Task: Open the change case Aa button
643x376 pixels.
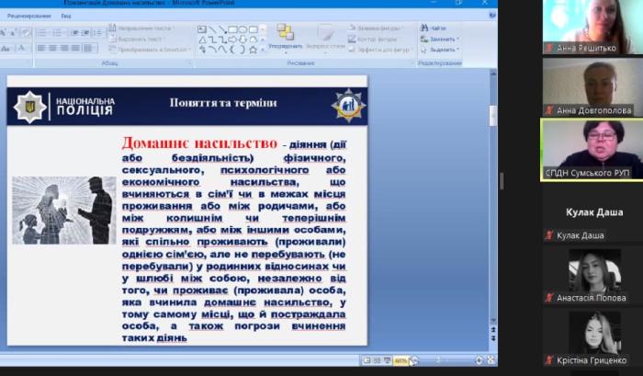Action: click(x=6, y=49)
